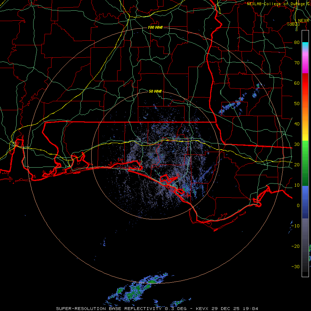311x311 pixels.
Task: Click the KEVX radar site center spot
Action: (x=155, y=155)
